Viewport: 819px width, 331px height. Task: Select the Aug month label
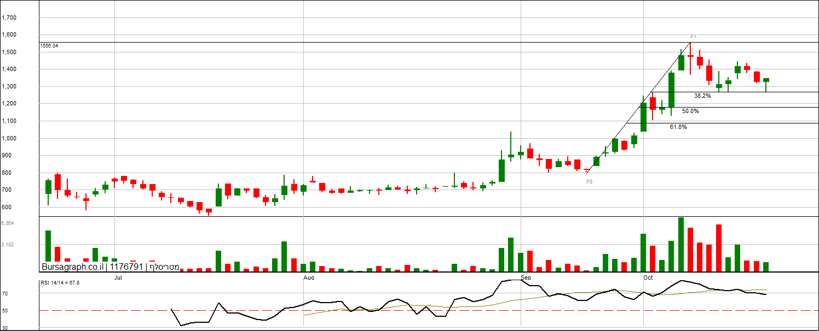coord(309,277)
